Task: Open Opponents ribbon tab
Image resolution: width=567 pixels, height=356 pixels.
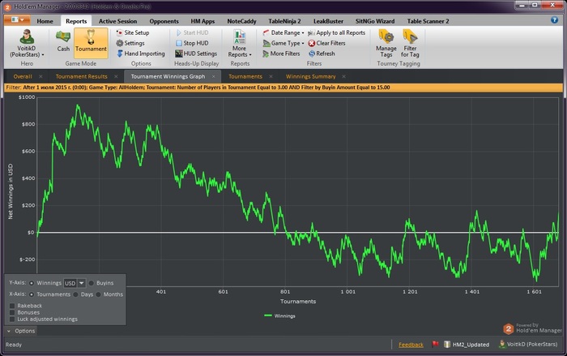Action: point(164,21)
